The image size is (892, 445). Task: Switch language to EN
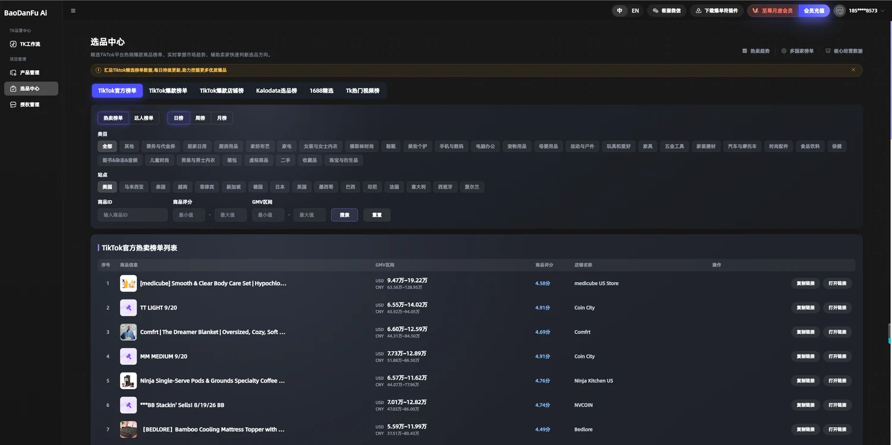[635, 11]
